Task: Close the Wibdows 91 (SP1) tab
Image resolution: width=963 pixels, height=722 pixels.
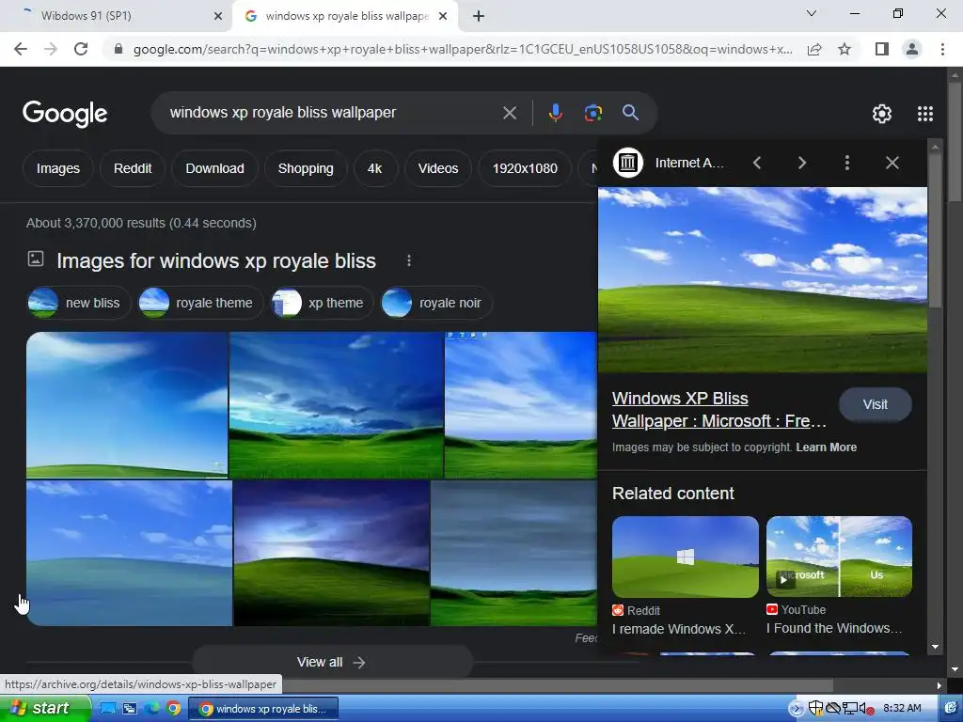Action: click(x=218, y=16)
